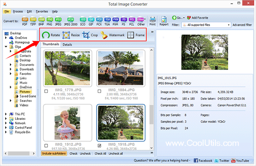Generate a Report of files

164,21
